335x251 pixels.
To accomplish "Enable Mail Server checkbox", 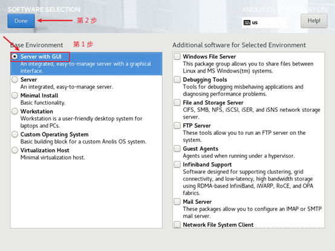I will (177, 201).
